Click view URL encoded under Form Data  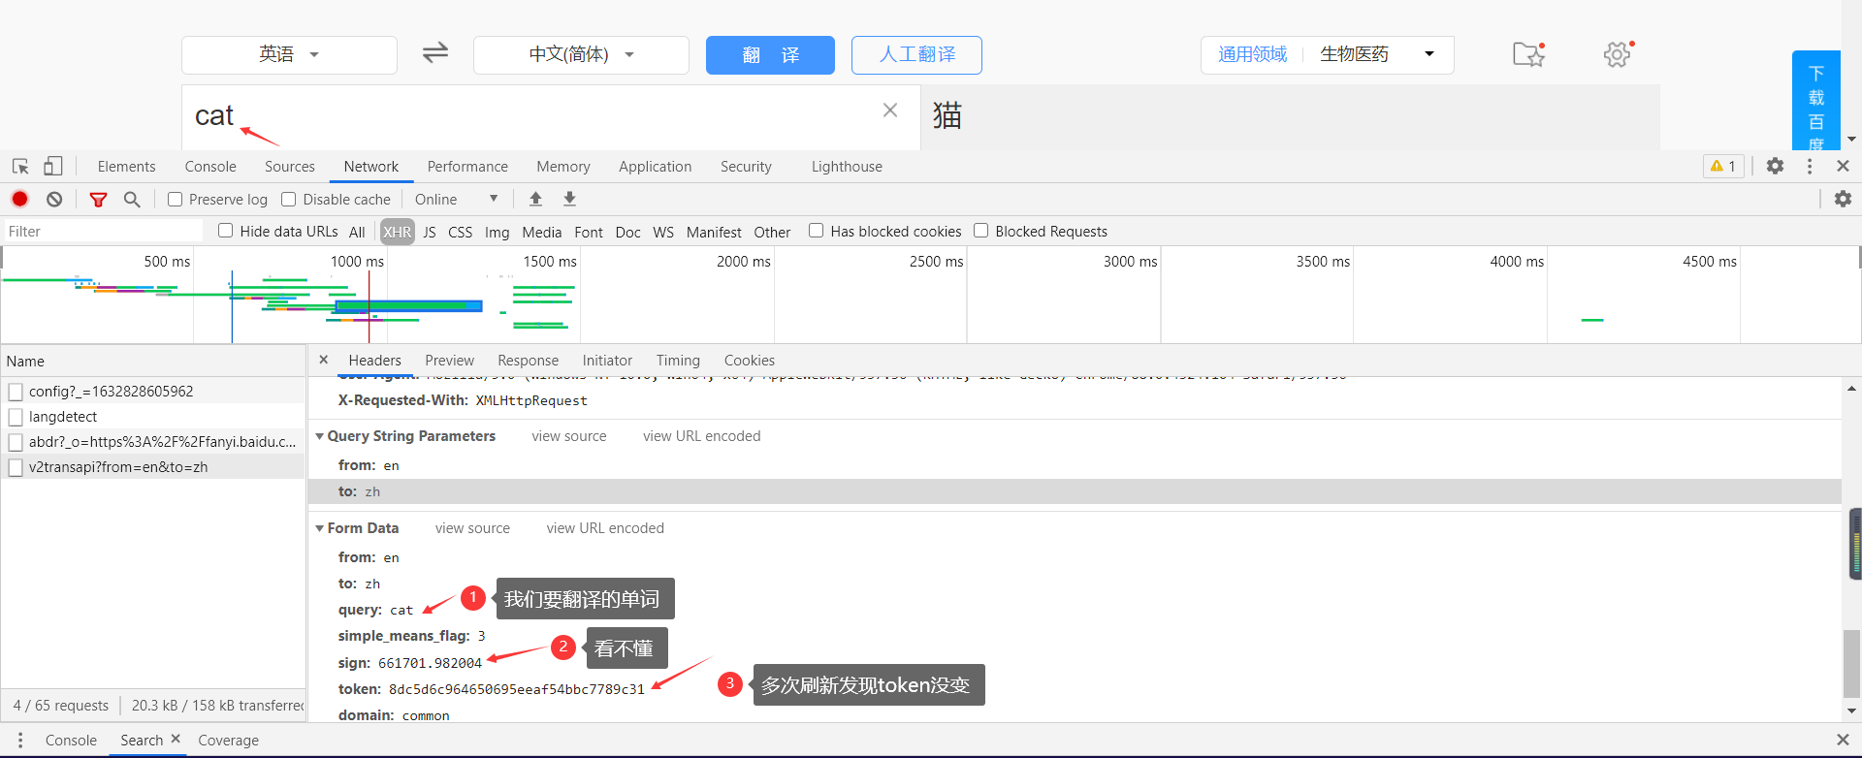tap(605, 528)
